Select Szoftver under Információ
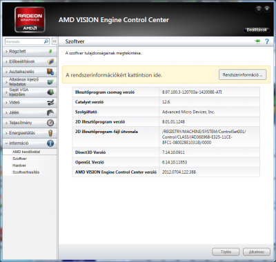 click(19, 159)
